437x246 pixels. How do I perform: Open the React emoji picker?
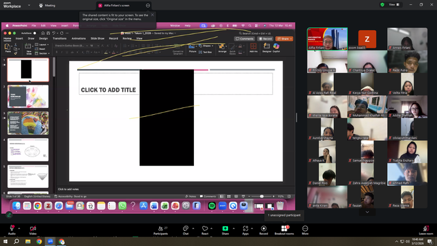point(205,230)
